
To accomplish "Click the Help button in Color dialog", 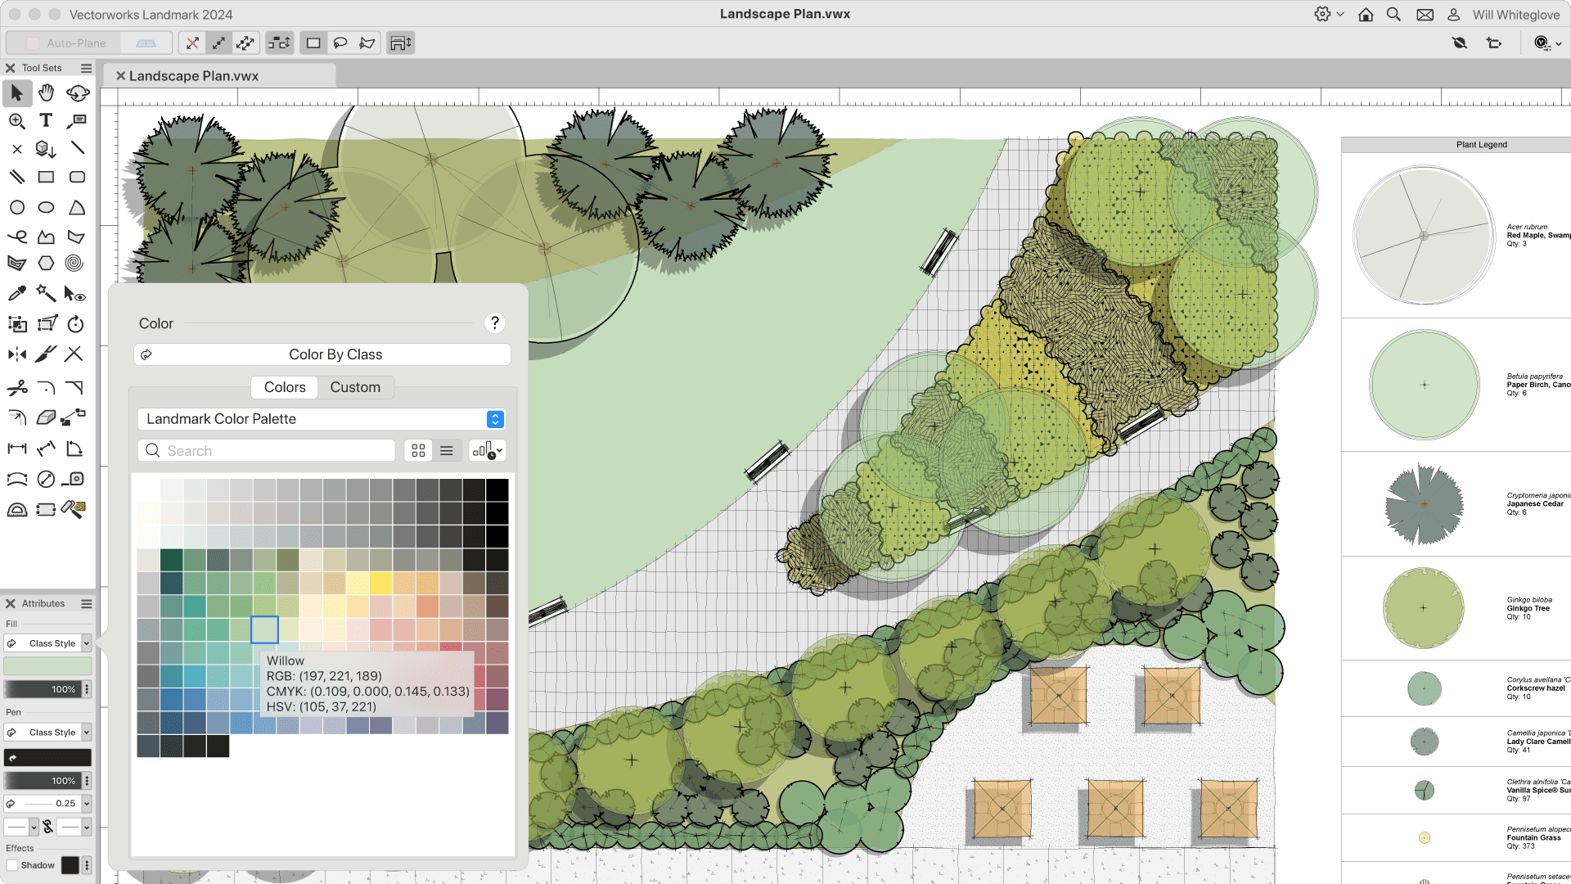I will pyautogui.click(x=495, y=322).
